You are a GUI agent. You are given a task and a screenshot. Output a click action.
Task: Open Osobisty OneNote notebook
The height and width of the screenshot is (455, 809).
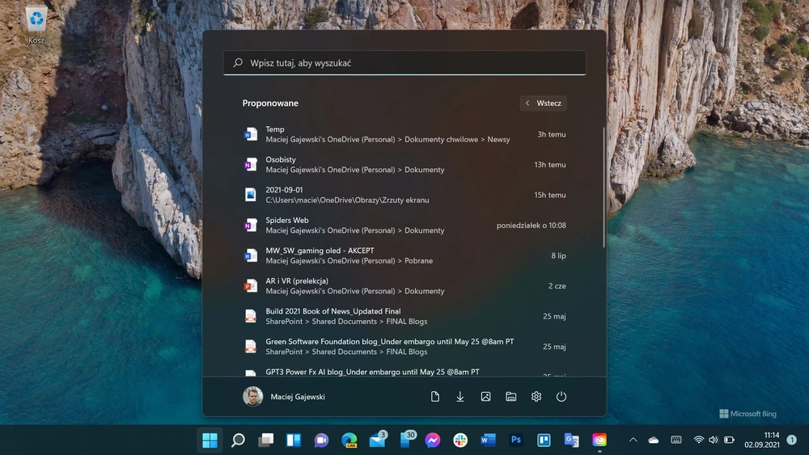(404, 164)
